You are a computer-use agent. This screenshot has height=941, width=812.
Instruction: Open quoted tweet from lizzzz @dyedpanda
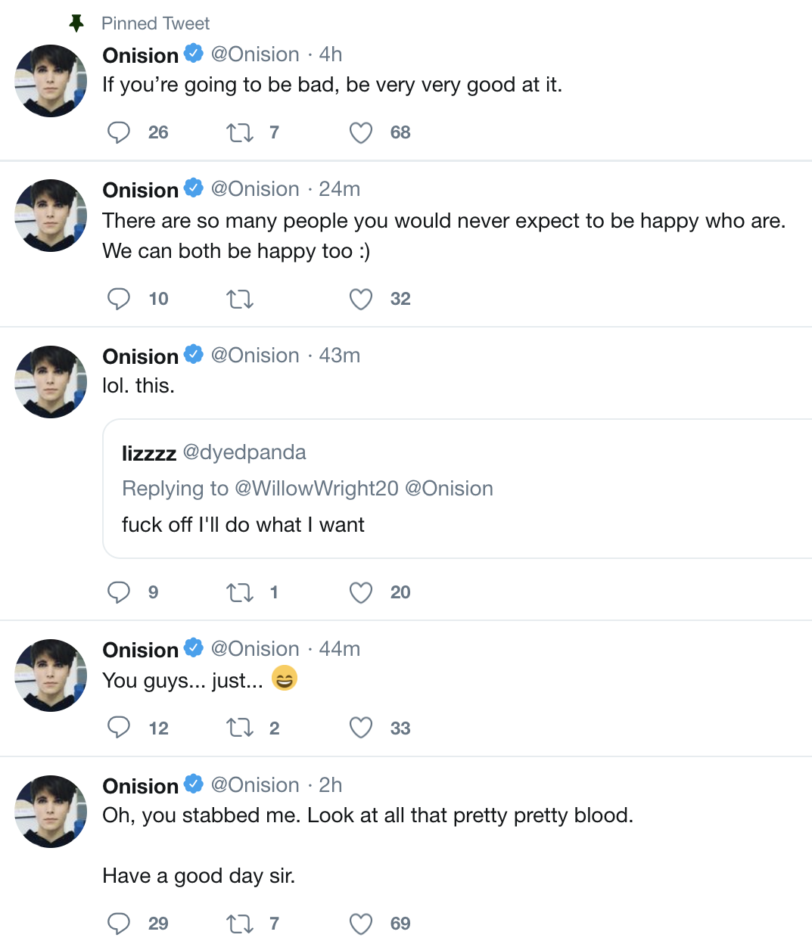[454, 525]
